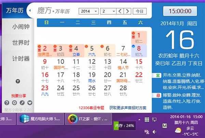Viewport: 205px width, 138px height.
Task: Open the month 2 dropdown
Action: tap(108, 11)
